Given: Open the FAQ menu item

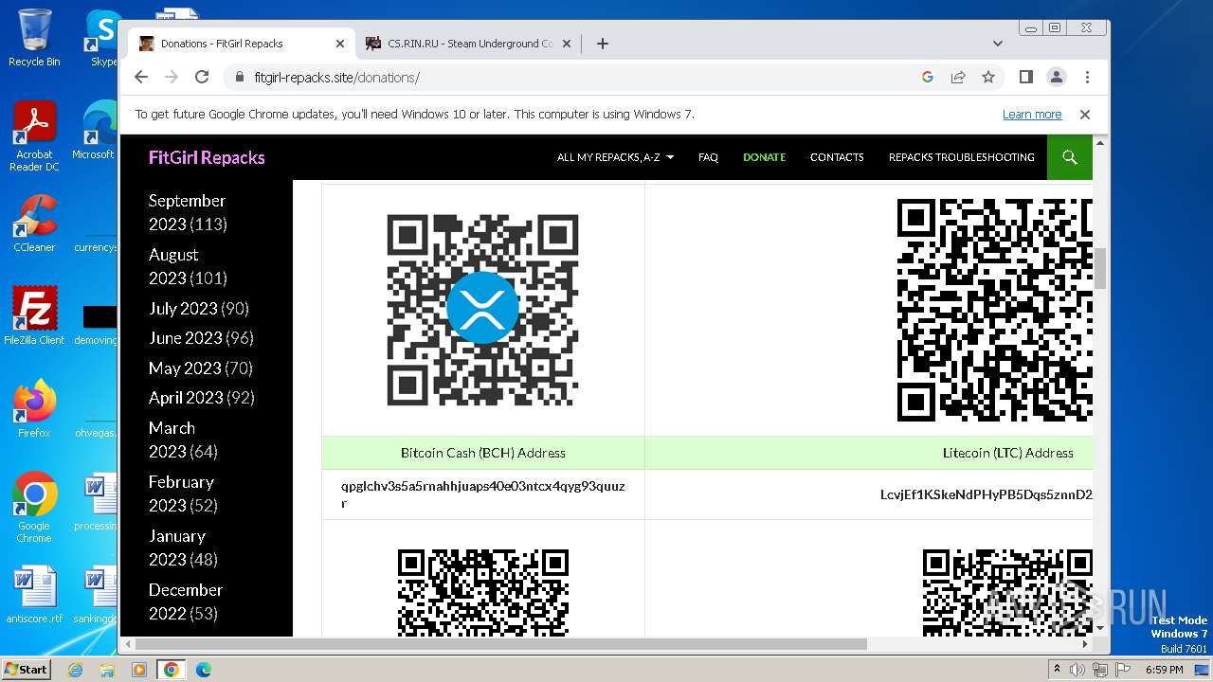Looking at the screenshot, I should tap(708, 157).
